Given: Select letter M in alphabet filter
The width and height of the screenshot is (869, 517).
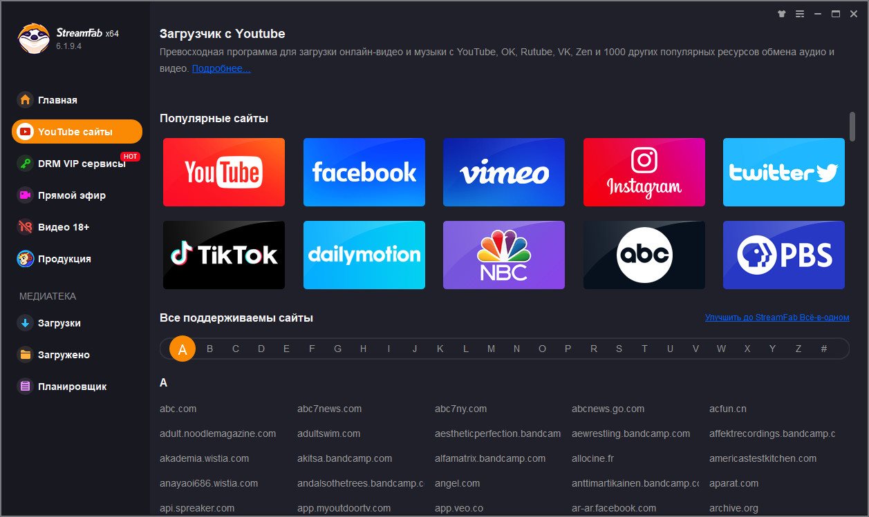Looking at the screenshot, I should [x=491, y=349].
